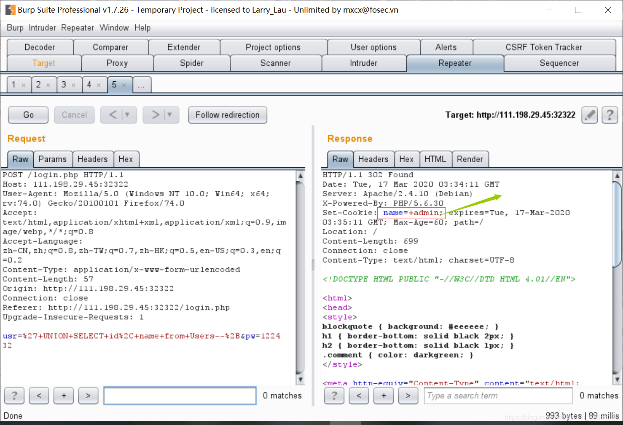This screenshot has height=425, width=623.
Task: Expand the back history dropdown arrow
Action: pyautogui.click(x=128, y=115)
